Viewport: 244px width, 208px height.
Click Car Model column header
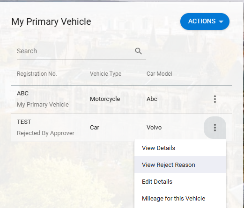point(159,74)
